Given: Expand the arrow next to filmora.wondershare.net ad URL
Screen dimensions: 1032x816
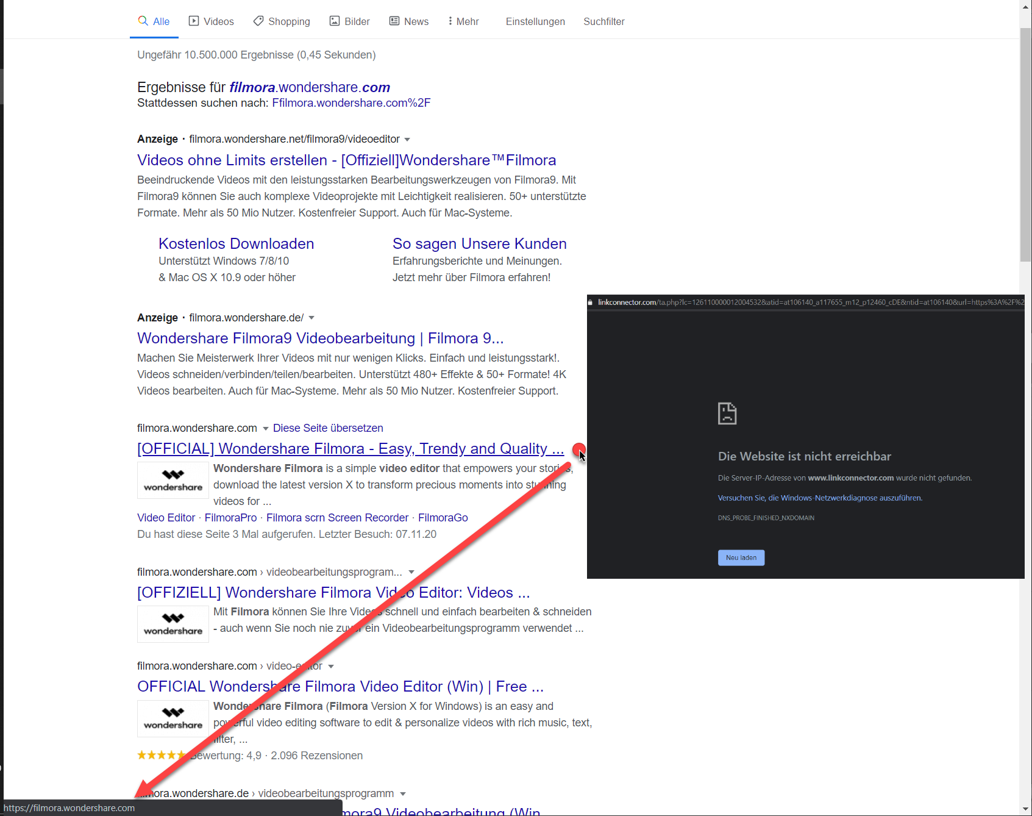Looking at the screenshot, I should 407,139.
